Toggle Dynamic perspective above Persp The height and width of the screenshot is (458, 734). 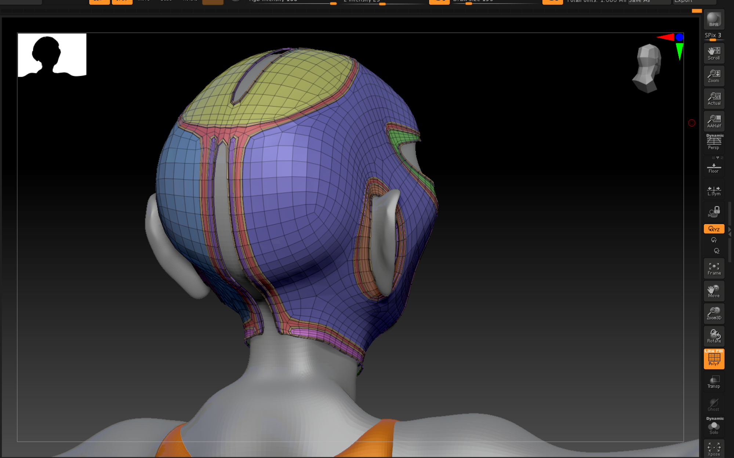pos(715,136)
